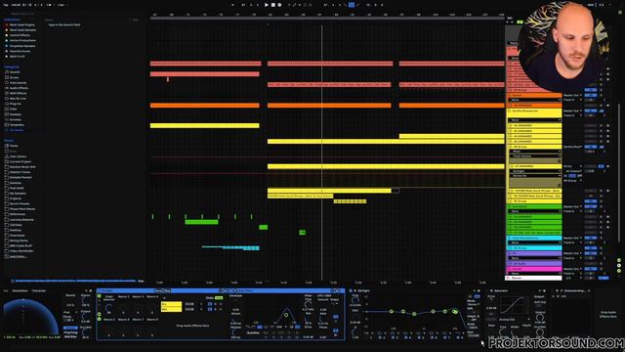Click the Stop transport button
This screenshot has width=625, height=352.
coord(273,5)
